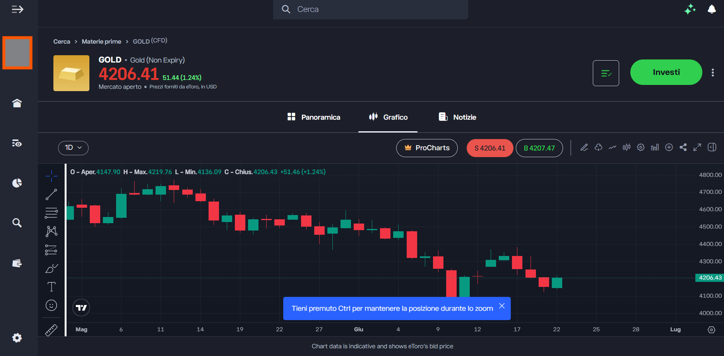Select the XABCD pattern tool
The height and width of the screenshot is (356, 724).
[x=51, y=231]
